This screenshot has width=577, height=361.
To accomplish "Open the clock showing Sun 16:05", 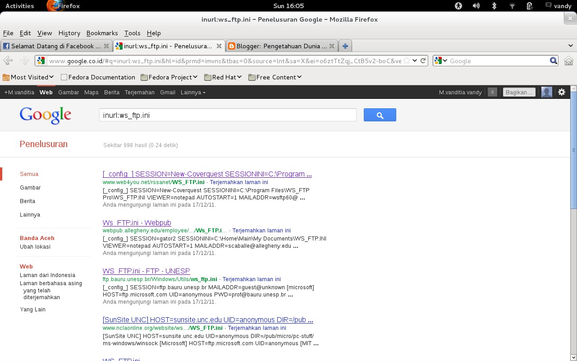I will (288, 6).
